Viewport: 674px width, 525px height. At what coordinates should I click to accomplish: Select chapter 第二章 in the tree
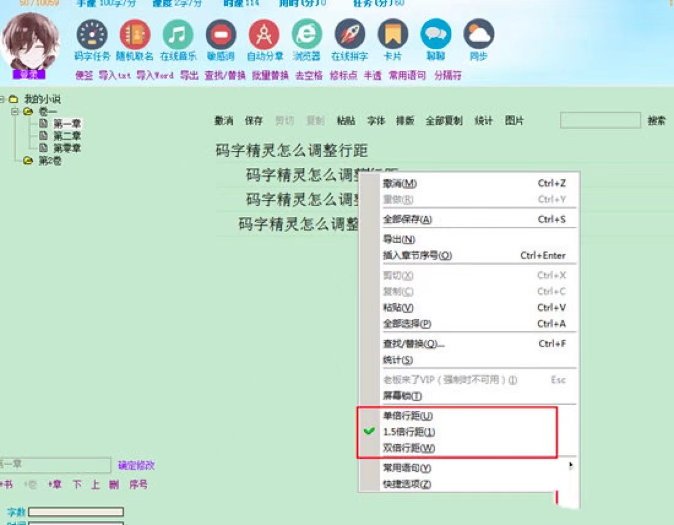pos(67,136)
